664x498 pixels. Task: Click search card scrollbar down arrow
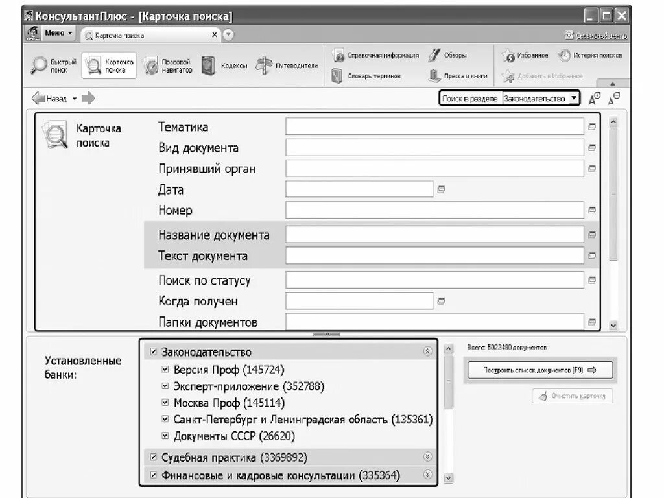point(613,326)
